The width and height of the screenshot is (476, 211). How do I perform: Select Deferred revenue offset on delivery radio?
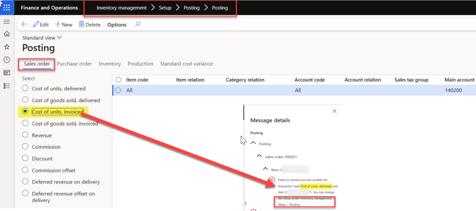(26, 193)
